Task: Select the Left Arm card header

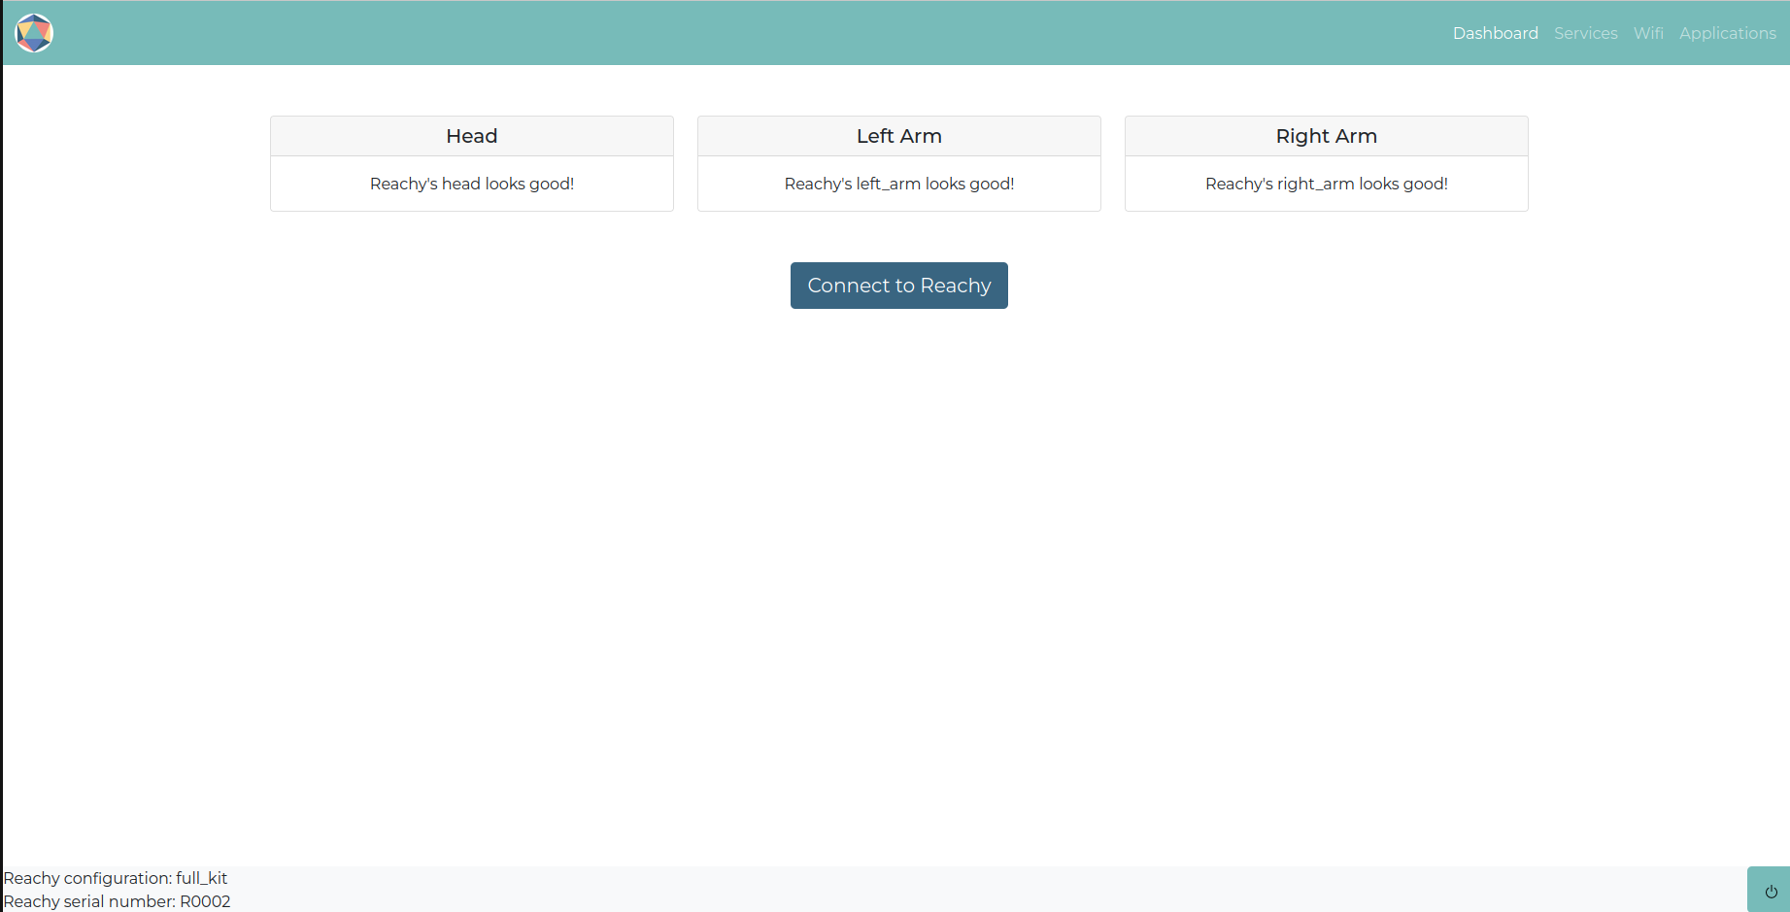Action: point(898,136)
